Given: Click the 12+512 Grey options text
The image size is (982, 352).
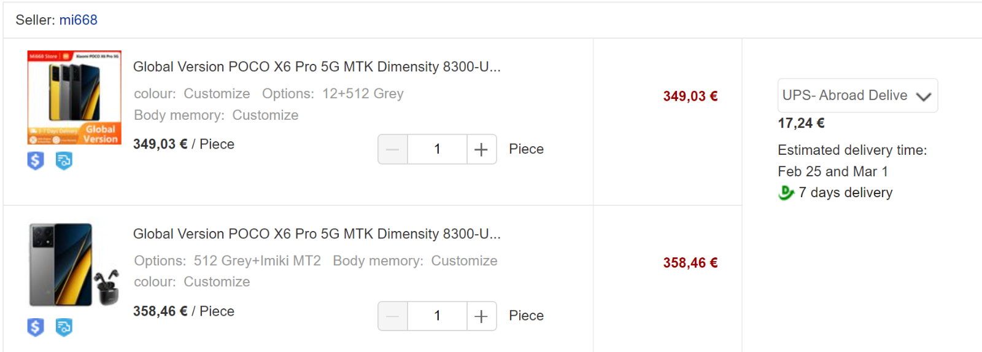Looking at the screenshot, I should tap(363, 93).
